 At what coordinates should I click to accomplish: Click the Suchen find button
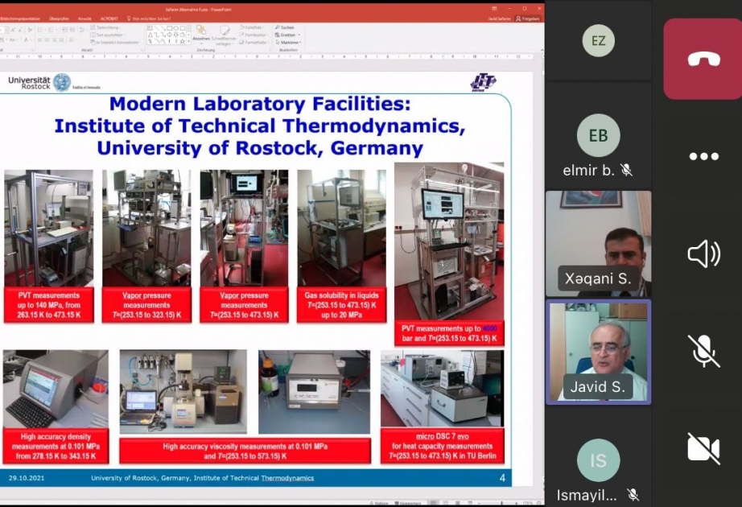[x=285, y=27]
